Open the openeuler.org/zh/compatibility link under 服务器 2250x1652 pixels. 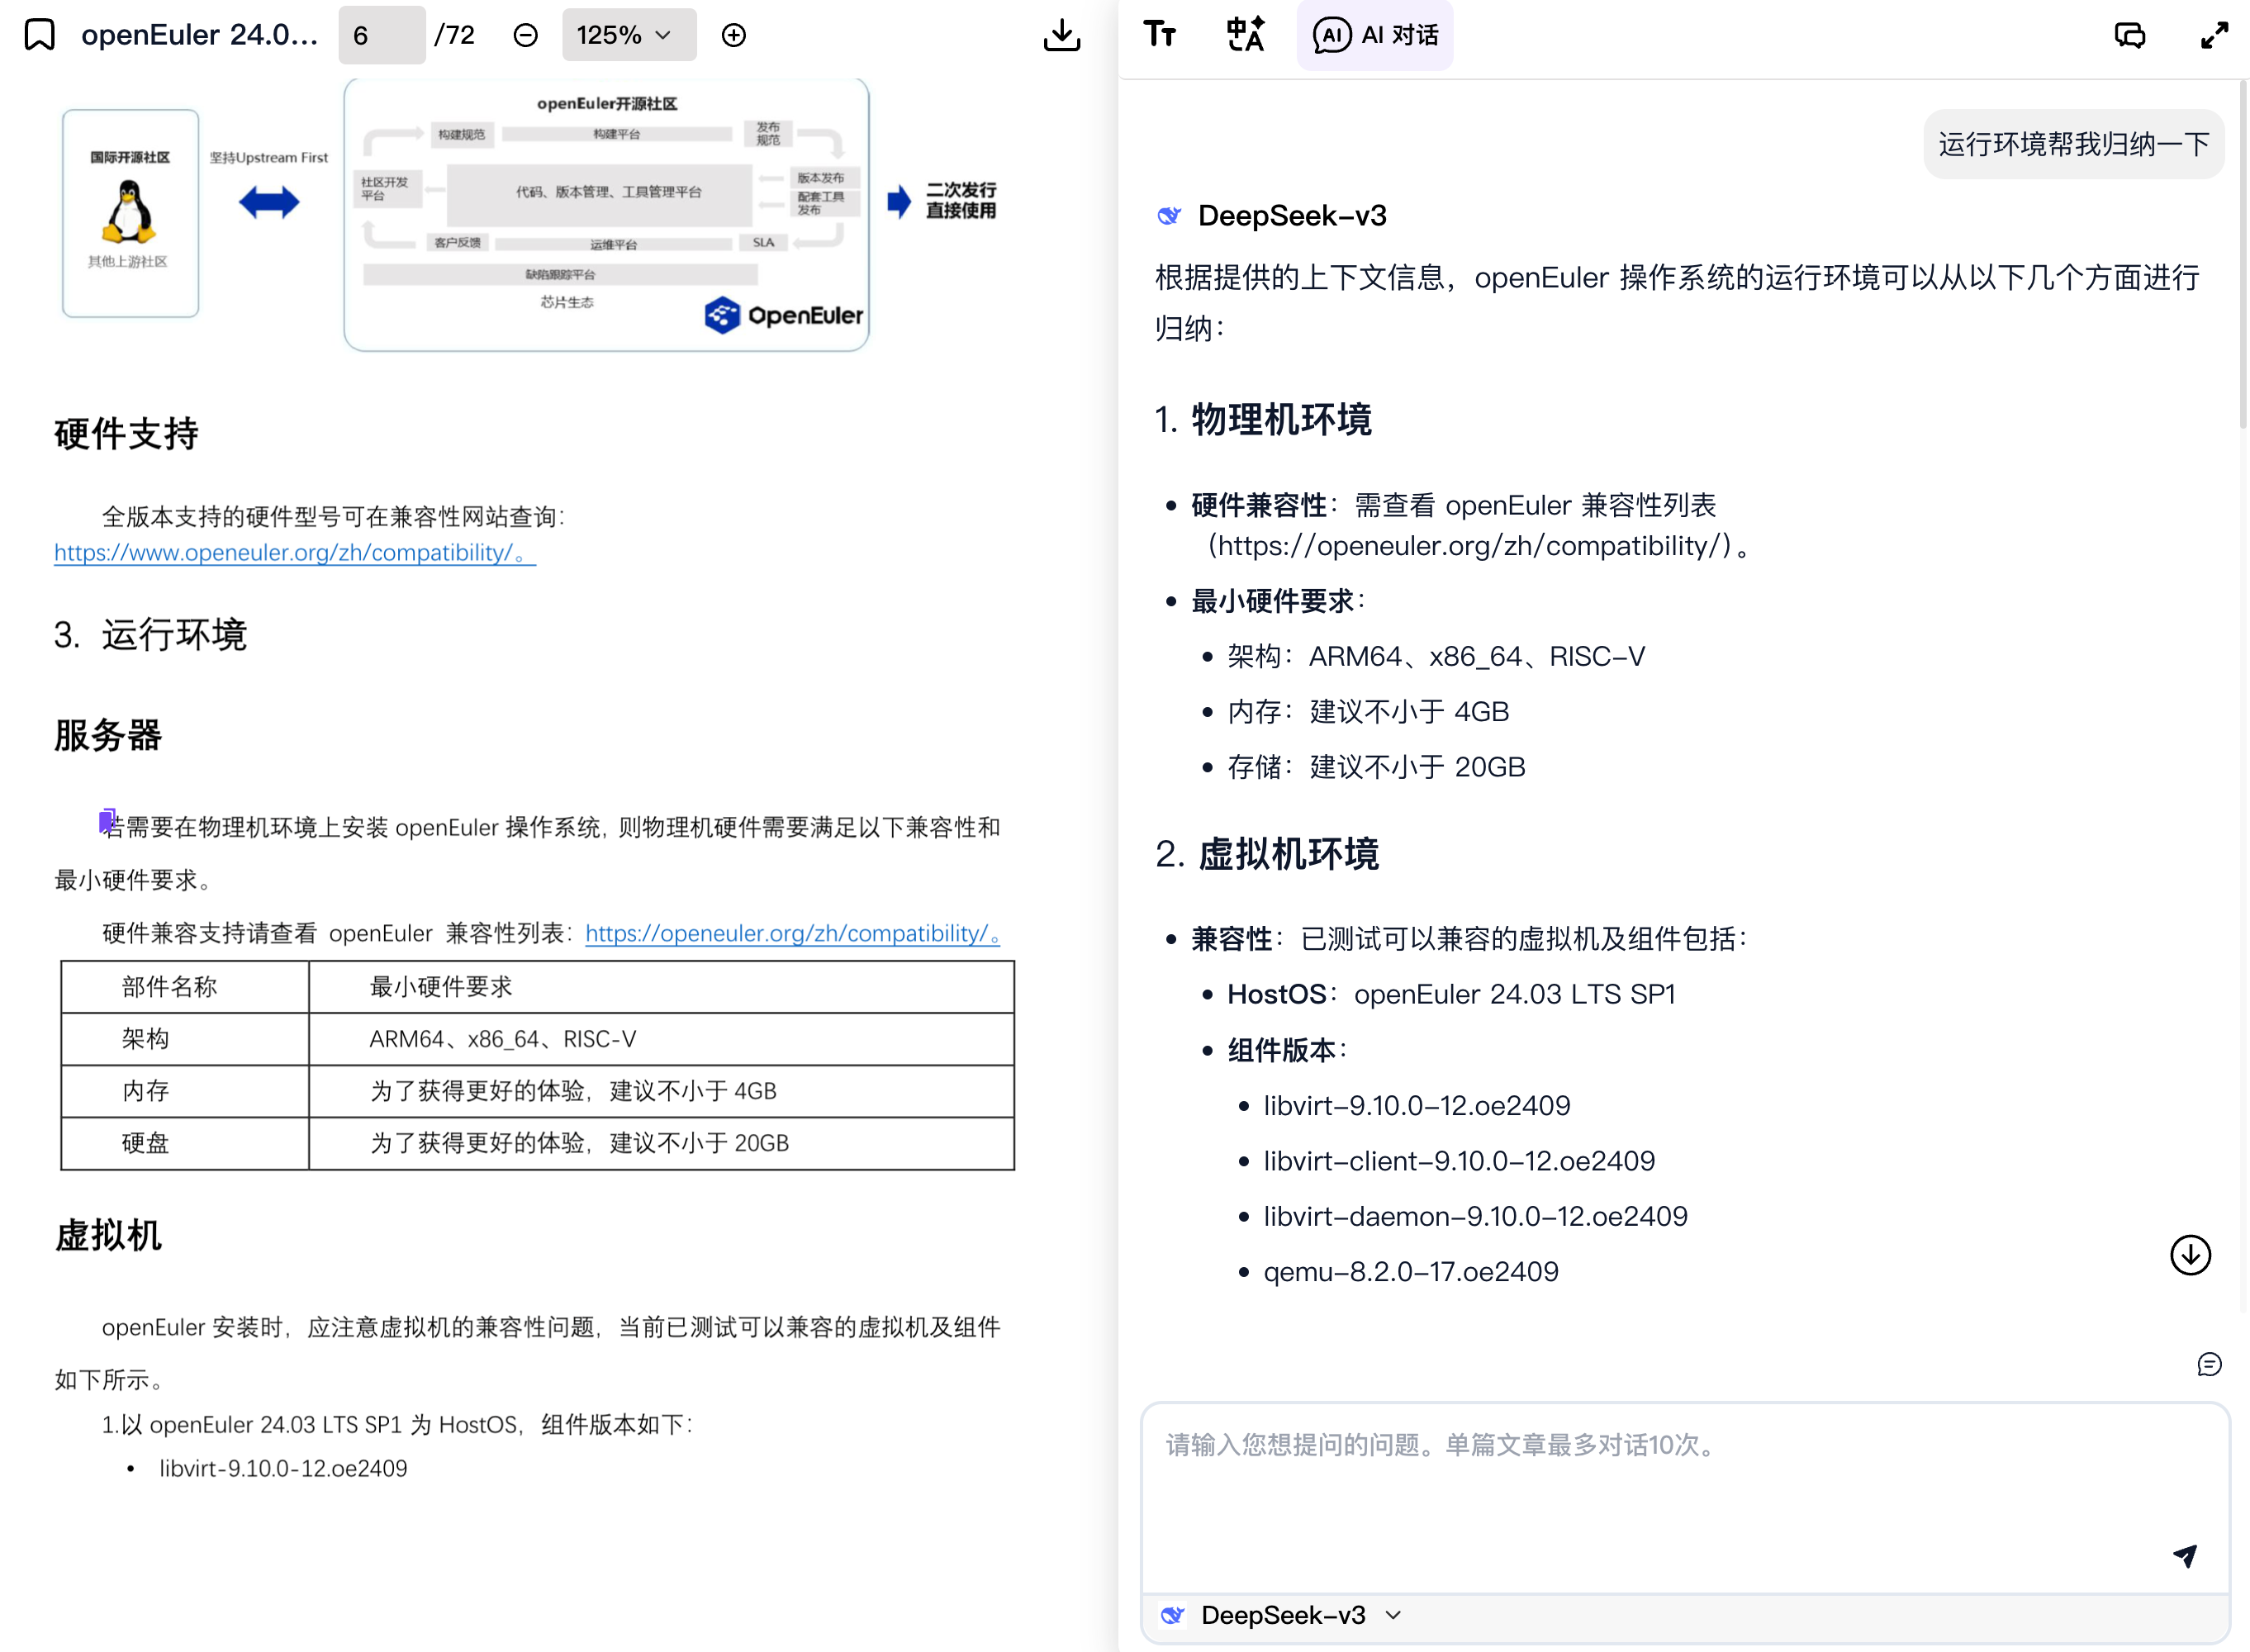pyautogui.click(x=793, y=934)
